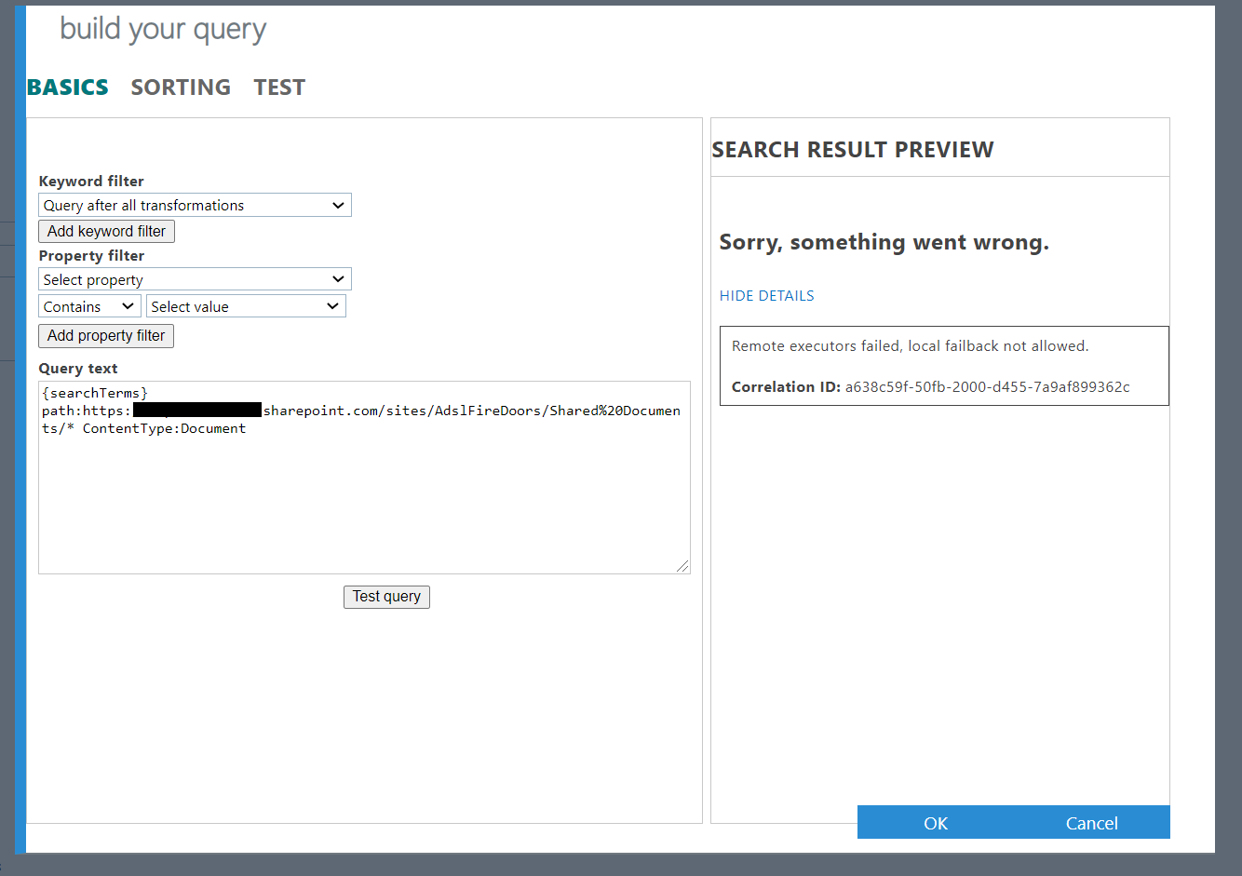Expand the Select value dropdown arrow
Viewport: 1242px width, 876px height.
pos(332,305)
